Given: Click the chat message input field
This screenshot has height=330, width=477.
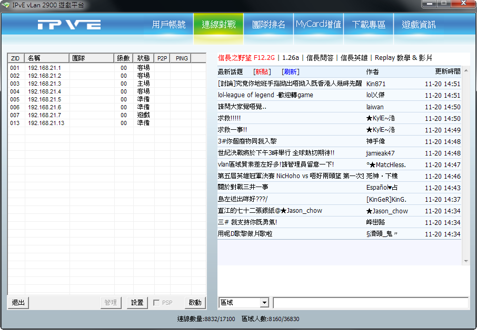Looking at the screenshot, I should pos(370,303).
